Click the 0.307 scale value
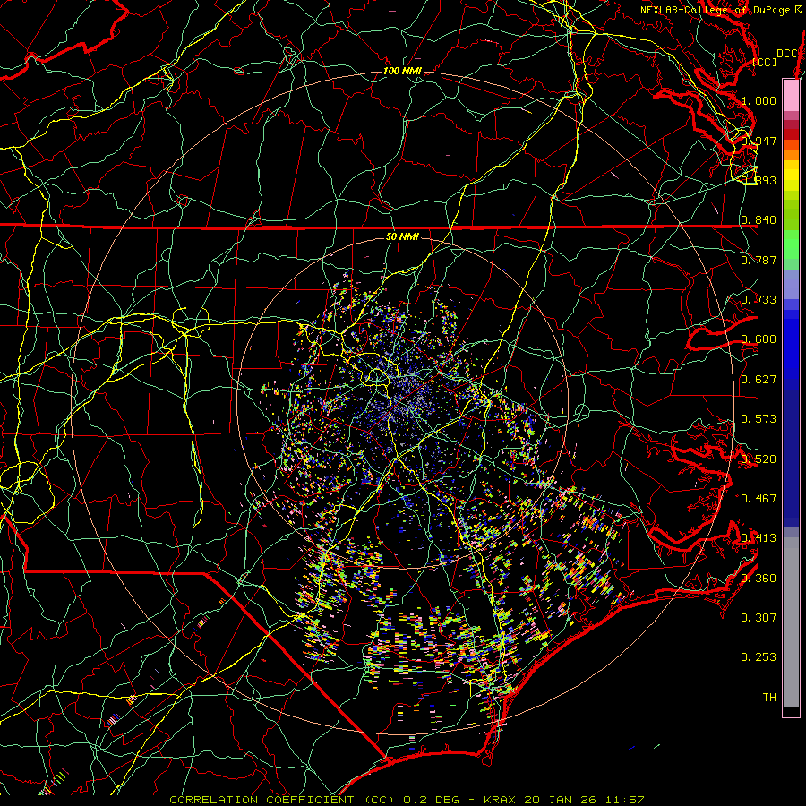This screenshot has height=806, width=806. 759,618
